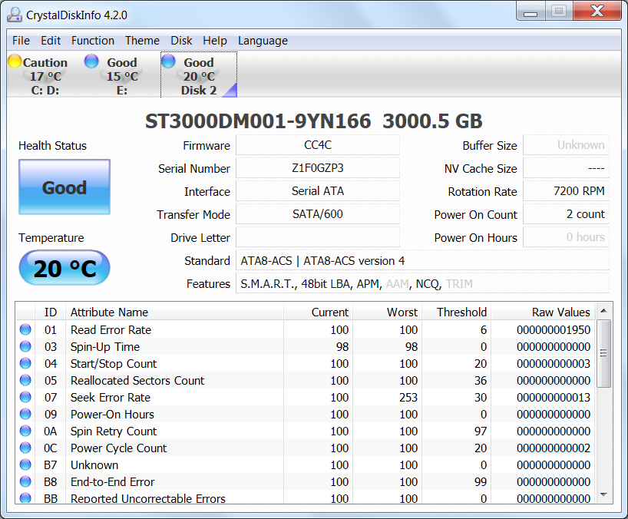The height and width of the screenshot is (519, 628).
Task: Open the Help menu
Action: [x=215, y=41]
